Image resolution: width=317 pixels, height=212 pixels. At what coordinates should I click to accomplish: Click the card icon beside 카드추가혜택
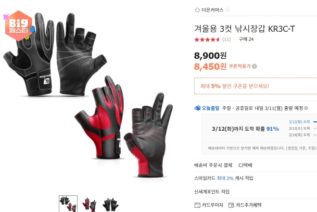tap(231, 205)
